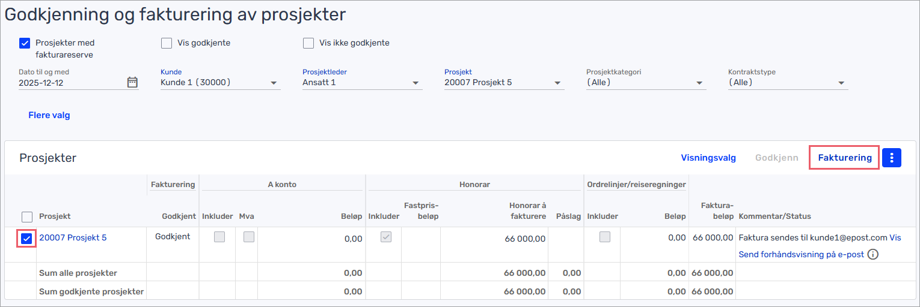Open the calendar date picker icon
Viewport: 920px width, 307px height.
[x=132, y=83]
